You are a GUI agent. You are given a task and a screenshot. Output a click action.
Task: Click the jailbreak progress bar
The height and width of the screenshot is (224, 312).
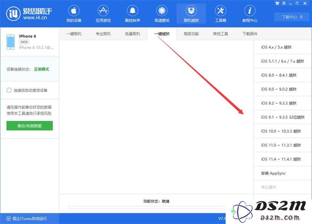(x=147, y=207)
